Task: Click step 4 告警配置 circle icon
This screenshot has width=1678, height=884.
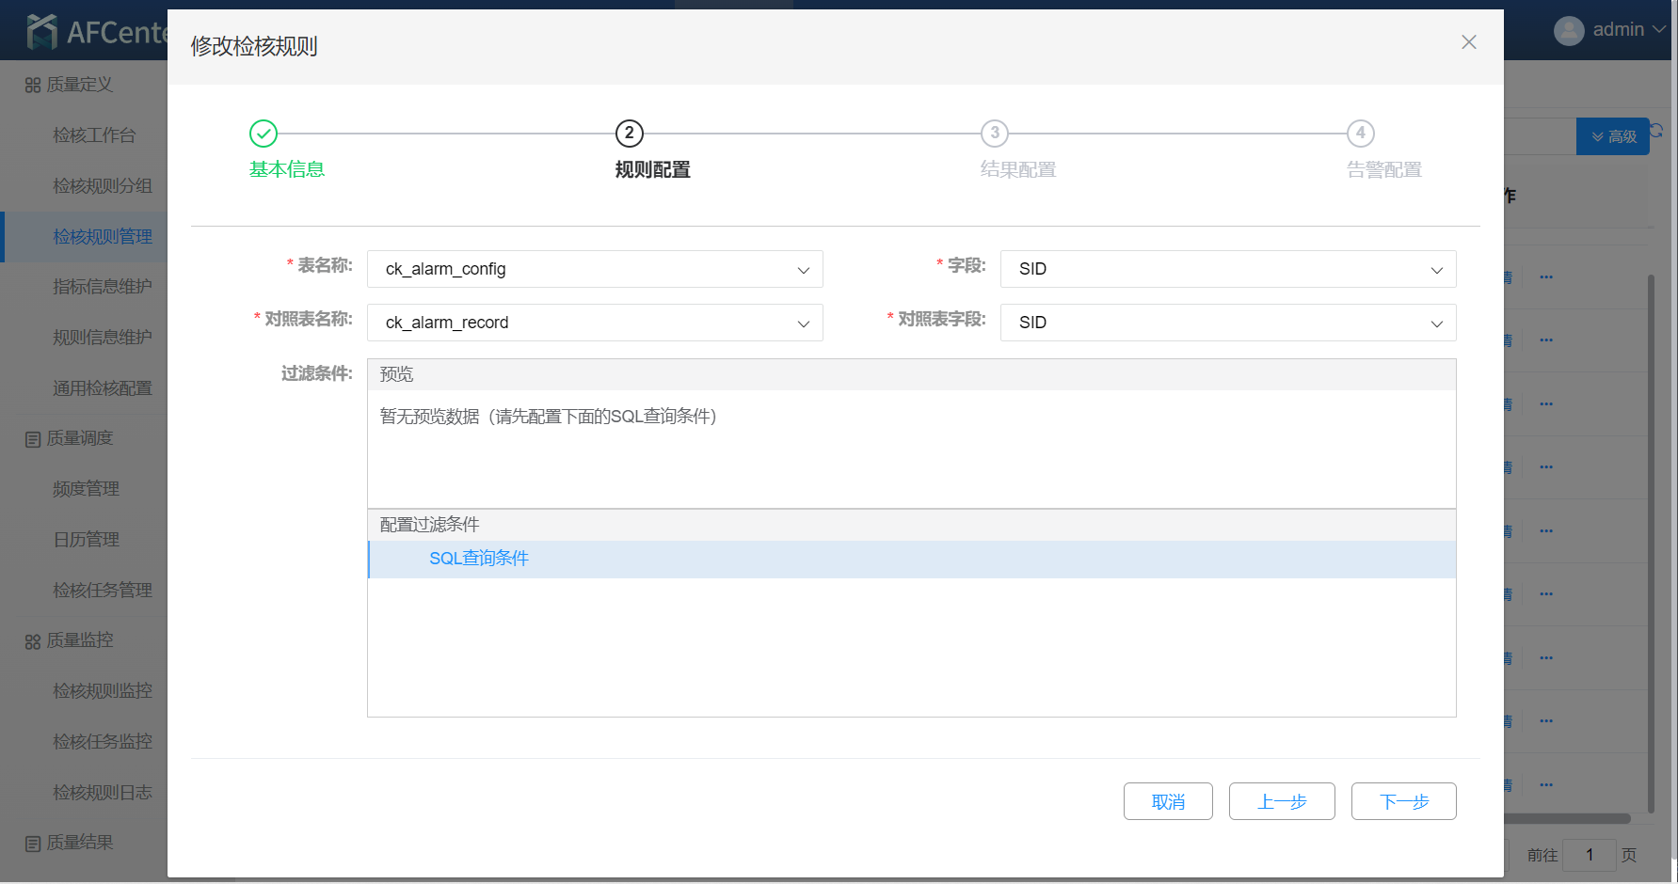Action: (x=1360, y=134)
